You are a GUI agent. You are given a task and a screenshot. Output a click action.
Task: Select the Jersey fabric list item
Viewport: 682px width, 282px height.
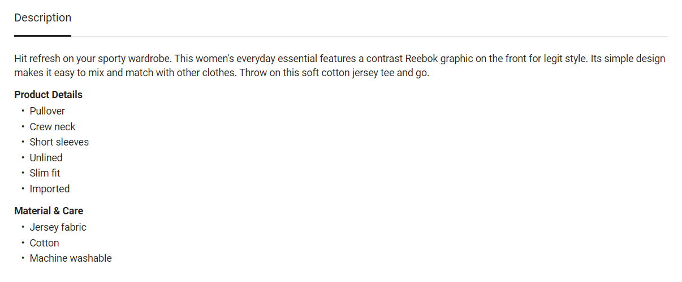point(58,227)
